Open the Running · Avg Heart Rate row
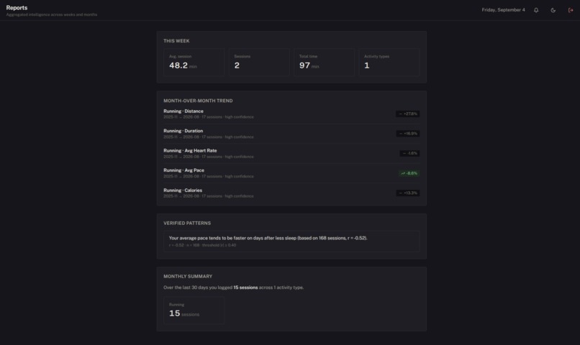The image size is (580, 345). pyautogui.click(x=291, y=153)
